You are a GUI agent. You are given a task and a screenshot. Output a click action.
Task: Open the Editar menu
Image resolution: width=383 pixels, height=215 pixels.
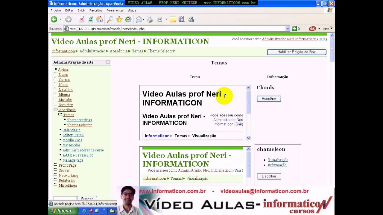coord(69,10)
